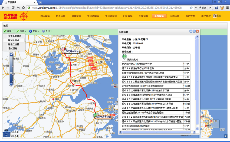Open the grid apps icon in browser toolbar
Viewport: 230px width, 142px height.
217,8
